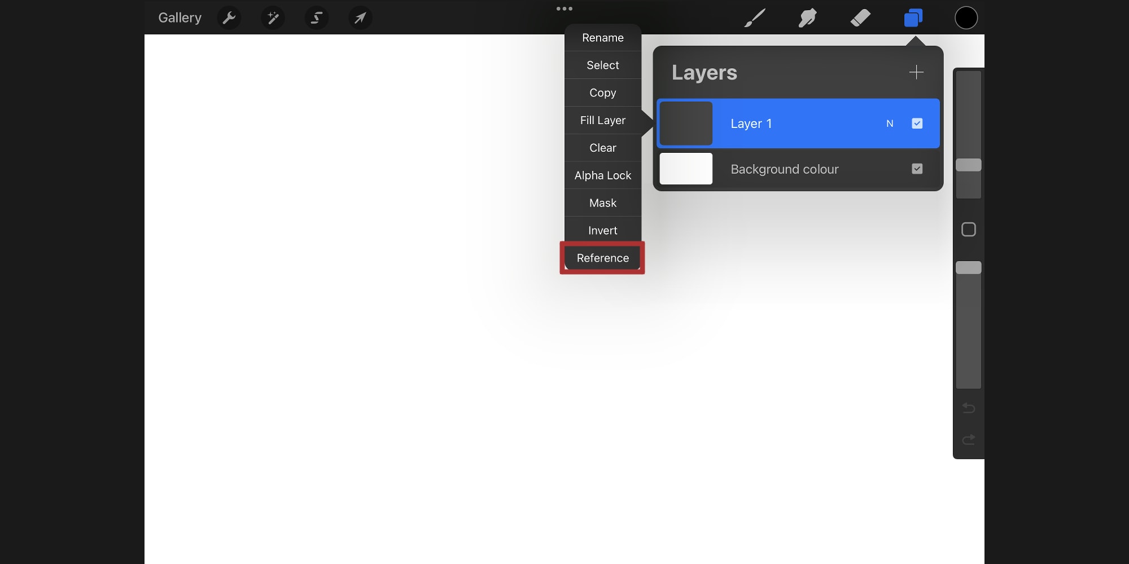
Task: Select the Adjustments magic wand icon
Action: [273, 17]
